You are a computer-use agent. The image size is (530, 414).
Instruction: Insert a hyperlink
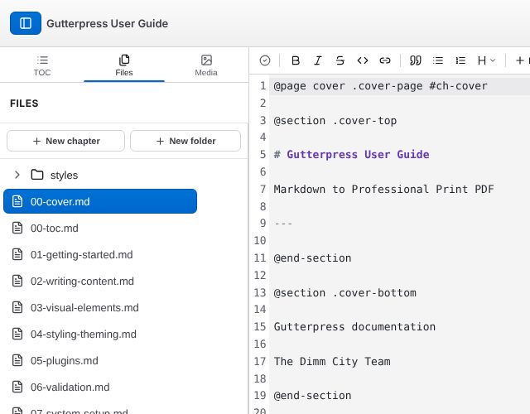(x=385, y=60)
